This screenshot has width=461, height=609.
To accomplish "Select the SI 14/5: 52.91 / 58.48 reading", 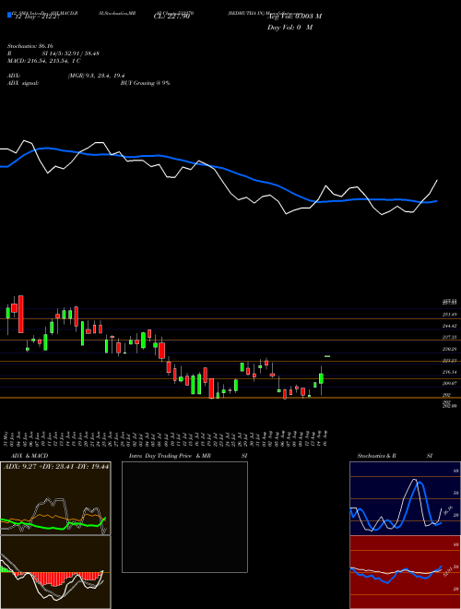I will (71, 54).
